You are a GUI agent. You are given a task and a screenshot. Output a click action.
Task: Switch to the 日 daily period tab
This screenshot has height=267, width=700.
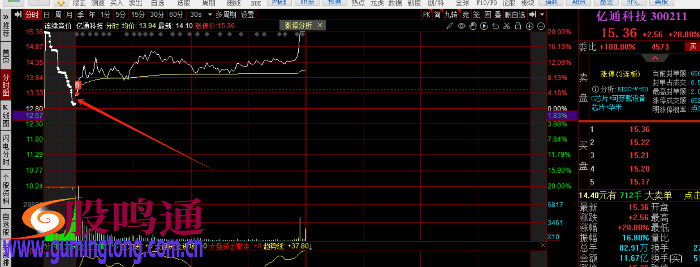(x=47, y=14)
